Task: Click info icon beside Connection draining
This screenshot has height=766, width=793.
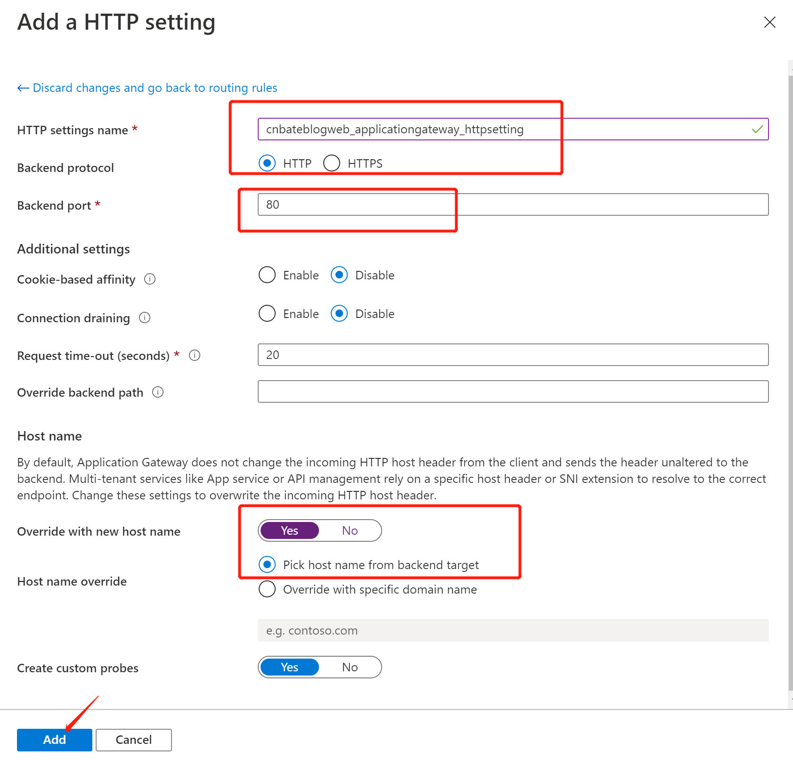Action: click(x=145, y=318)
